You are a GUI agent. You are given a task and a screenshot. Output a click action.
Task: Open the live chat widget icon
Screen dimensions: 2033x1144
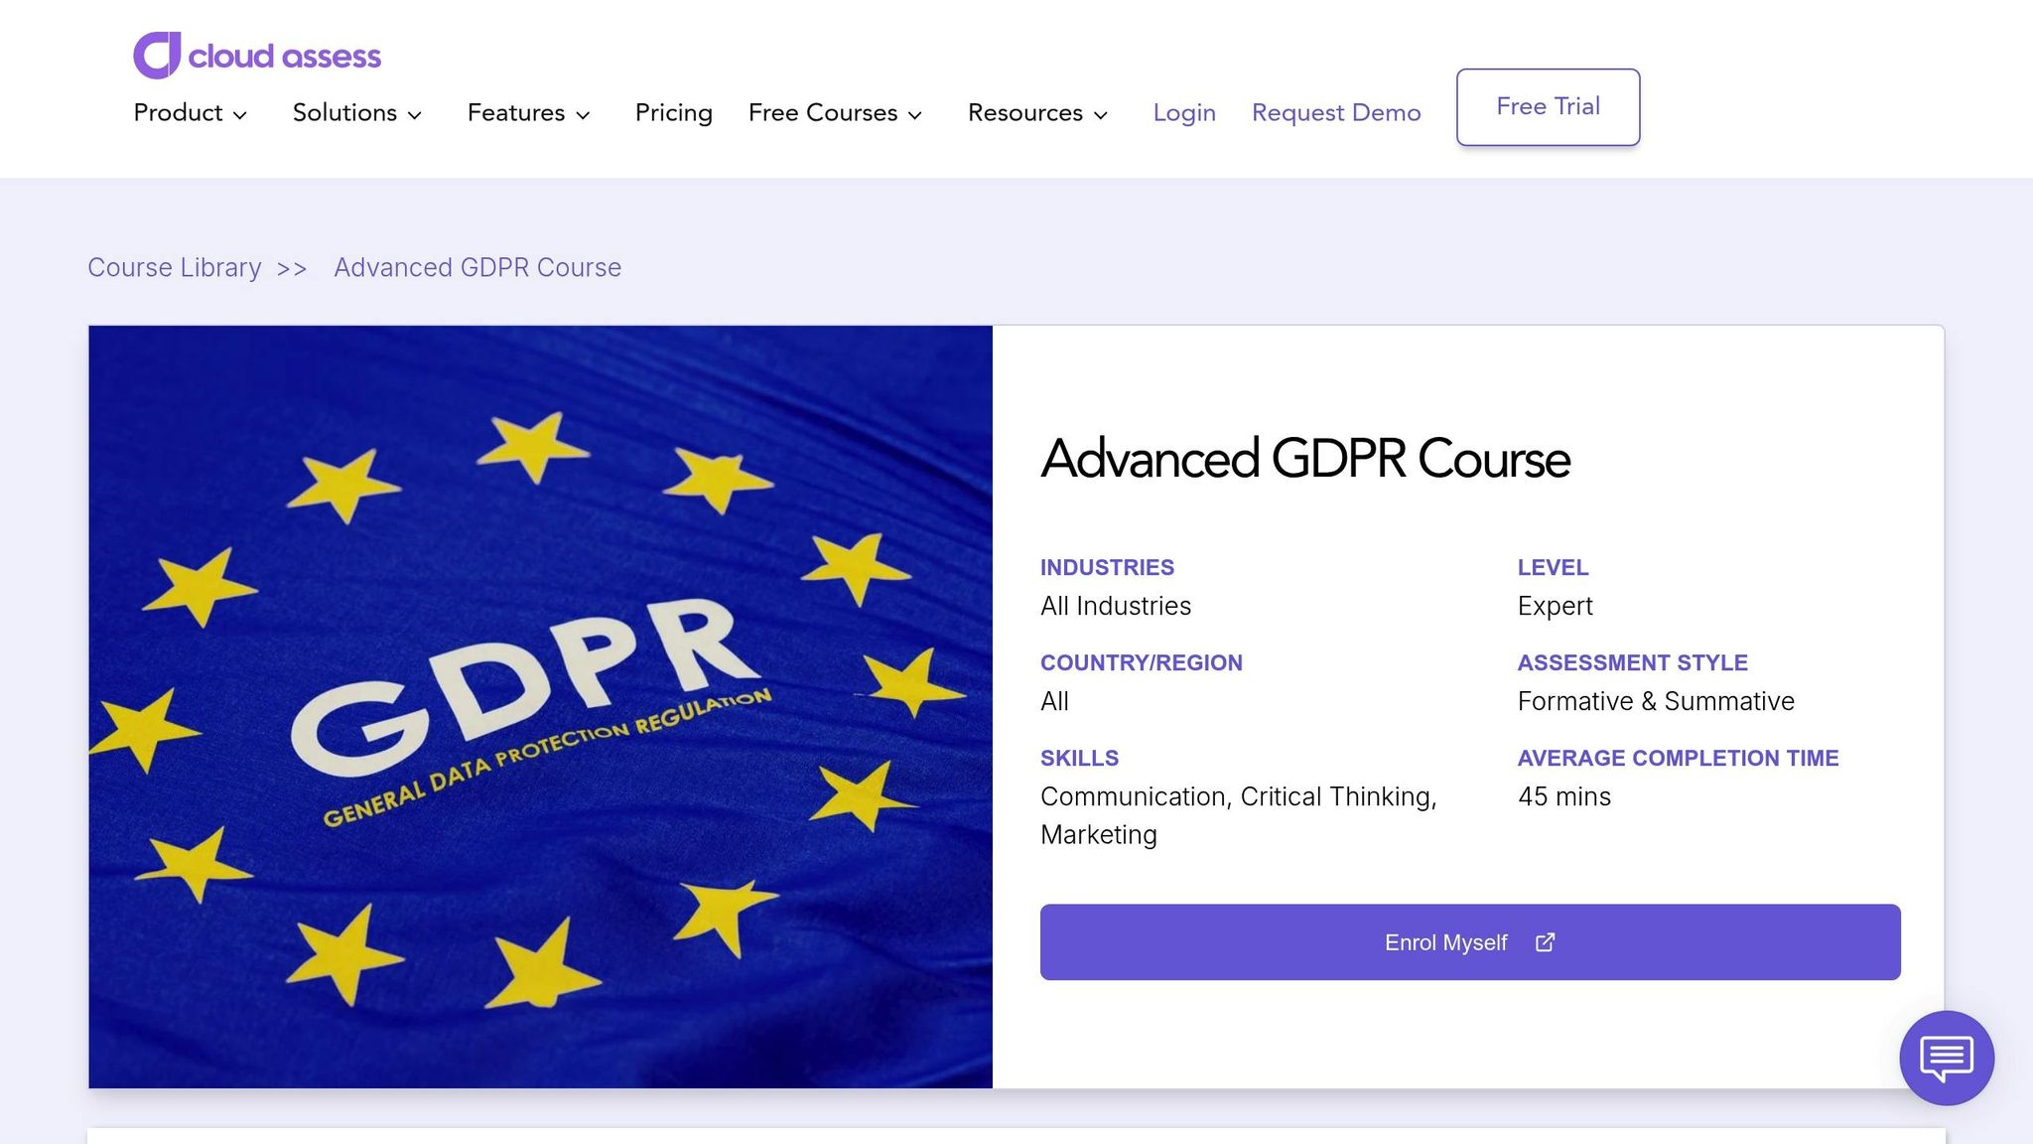[1946, 1058]
